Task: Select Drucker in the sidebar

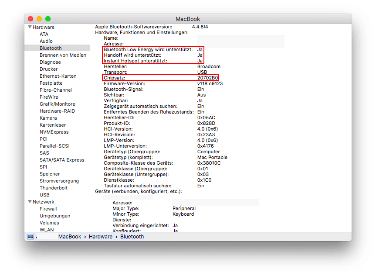Action: click(x=48, y=69)
